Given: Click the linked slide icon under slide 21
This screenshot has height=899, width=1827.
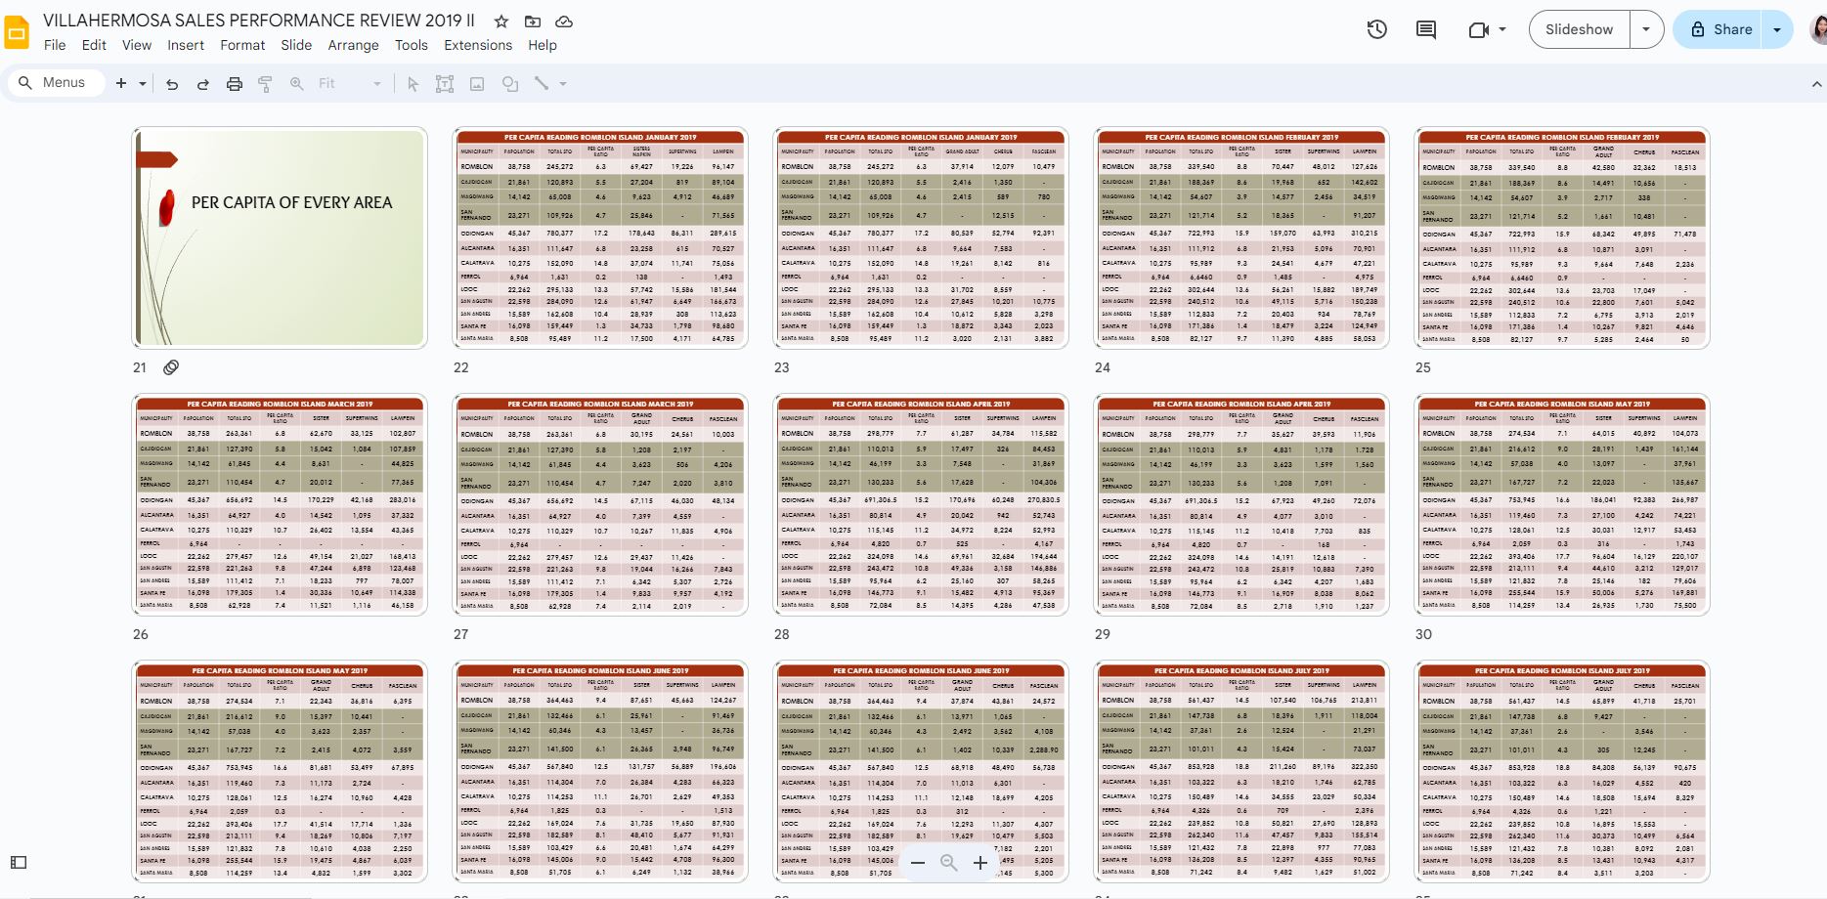Looking at the screenshot, I should [x=171, y=367].
